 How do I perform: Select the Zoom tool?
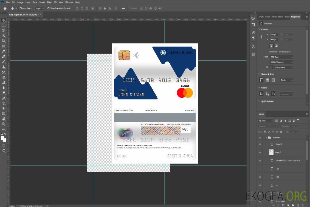3,124
